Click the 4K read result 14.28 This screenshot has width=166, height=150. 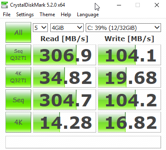coord(64,122)
